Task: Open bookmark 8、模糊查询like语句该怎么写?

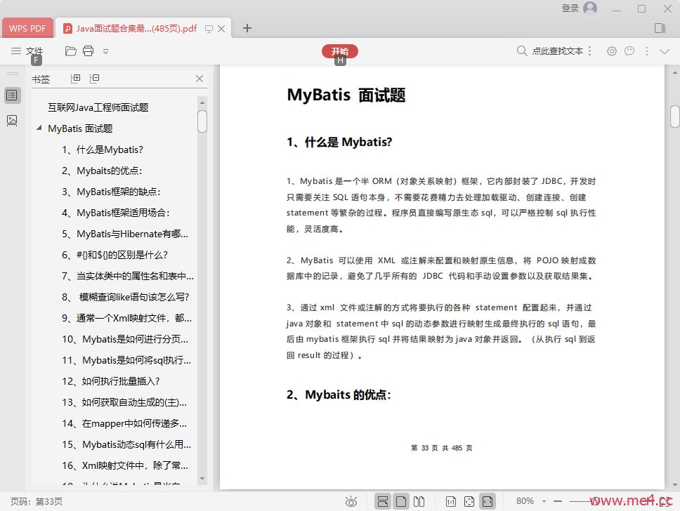Action: click(125, 298)
